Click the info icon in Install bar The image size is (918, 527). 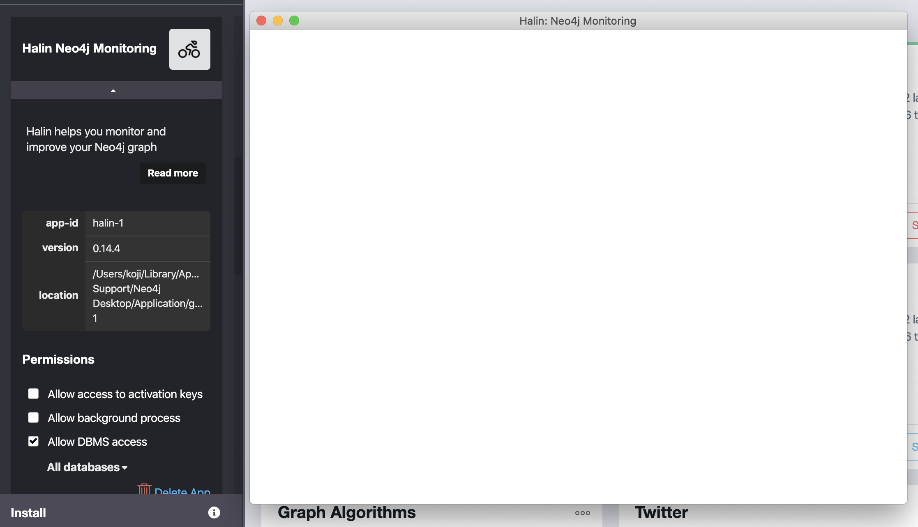pyautogui.click(x=214, y=512)
